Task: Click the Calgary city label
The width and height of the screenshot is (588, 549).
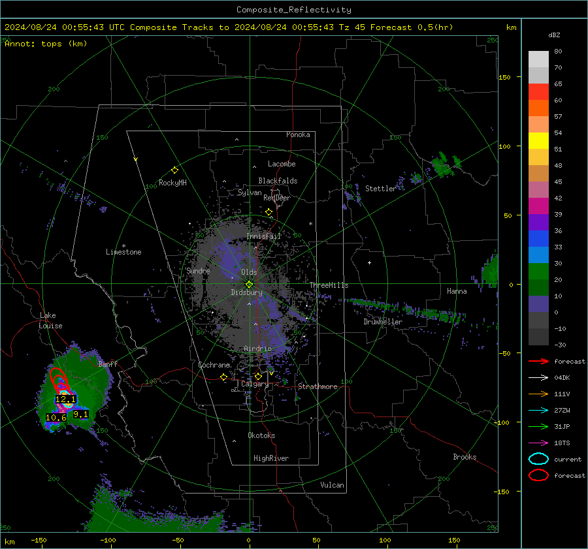Action: point(255,384)
